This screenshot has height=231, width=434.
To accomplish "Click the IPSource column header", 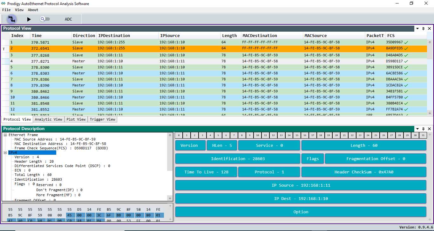I will pos(189,35).
